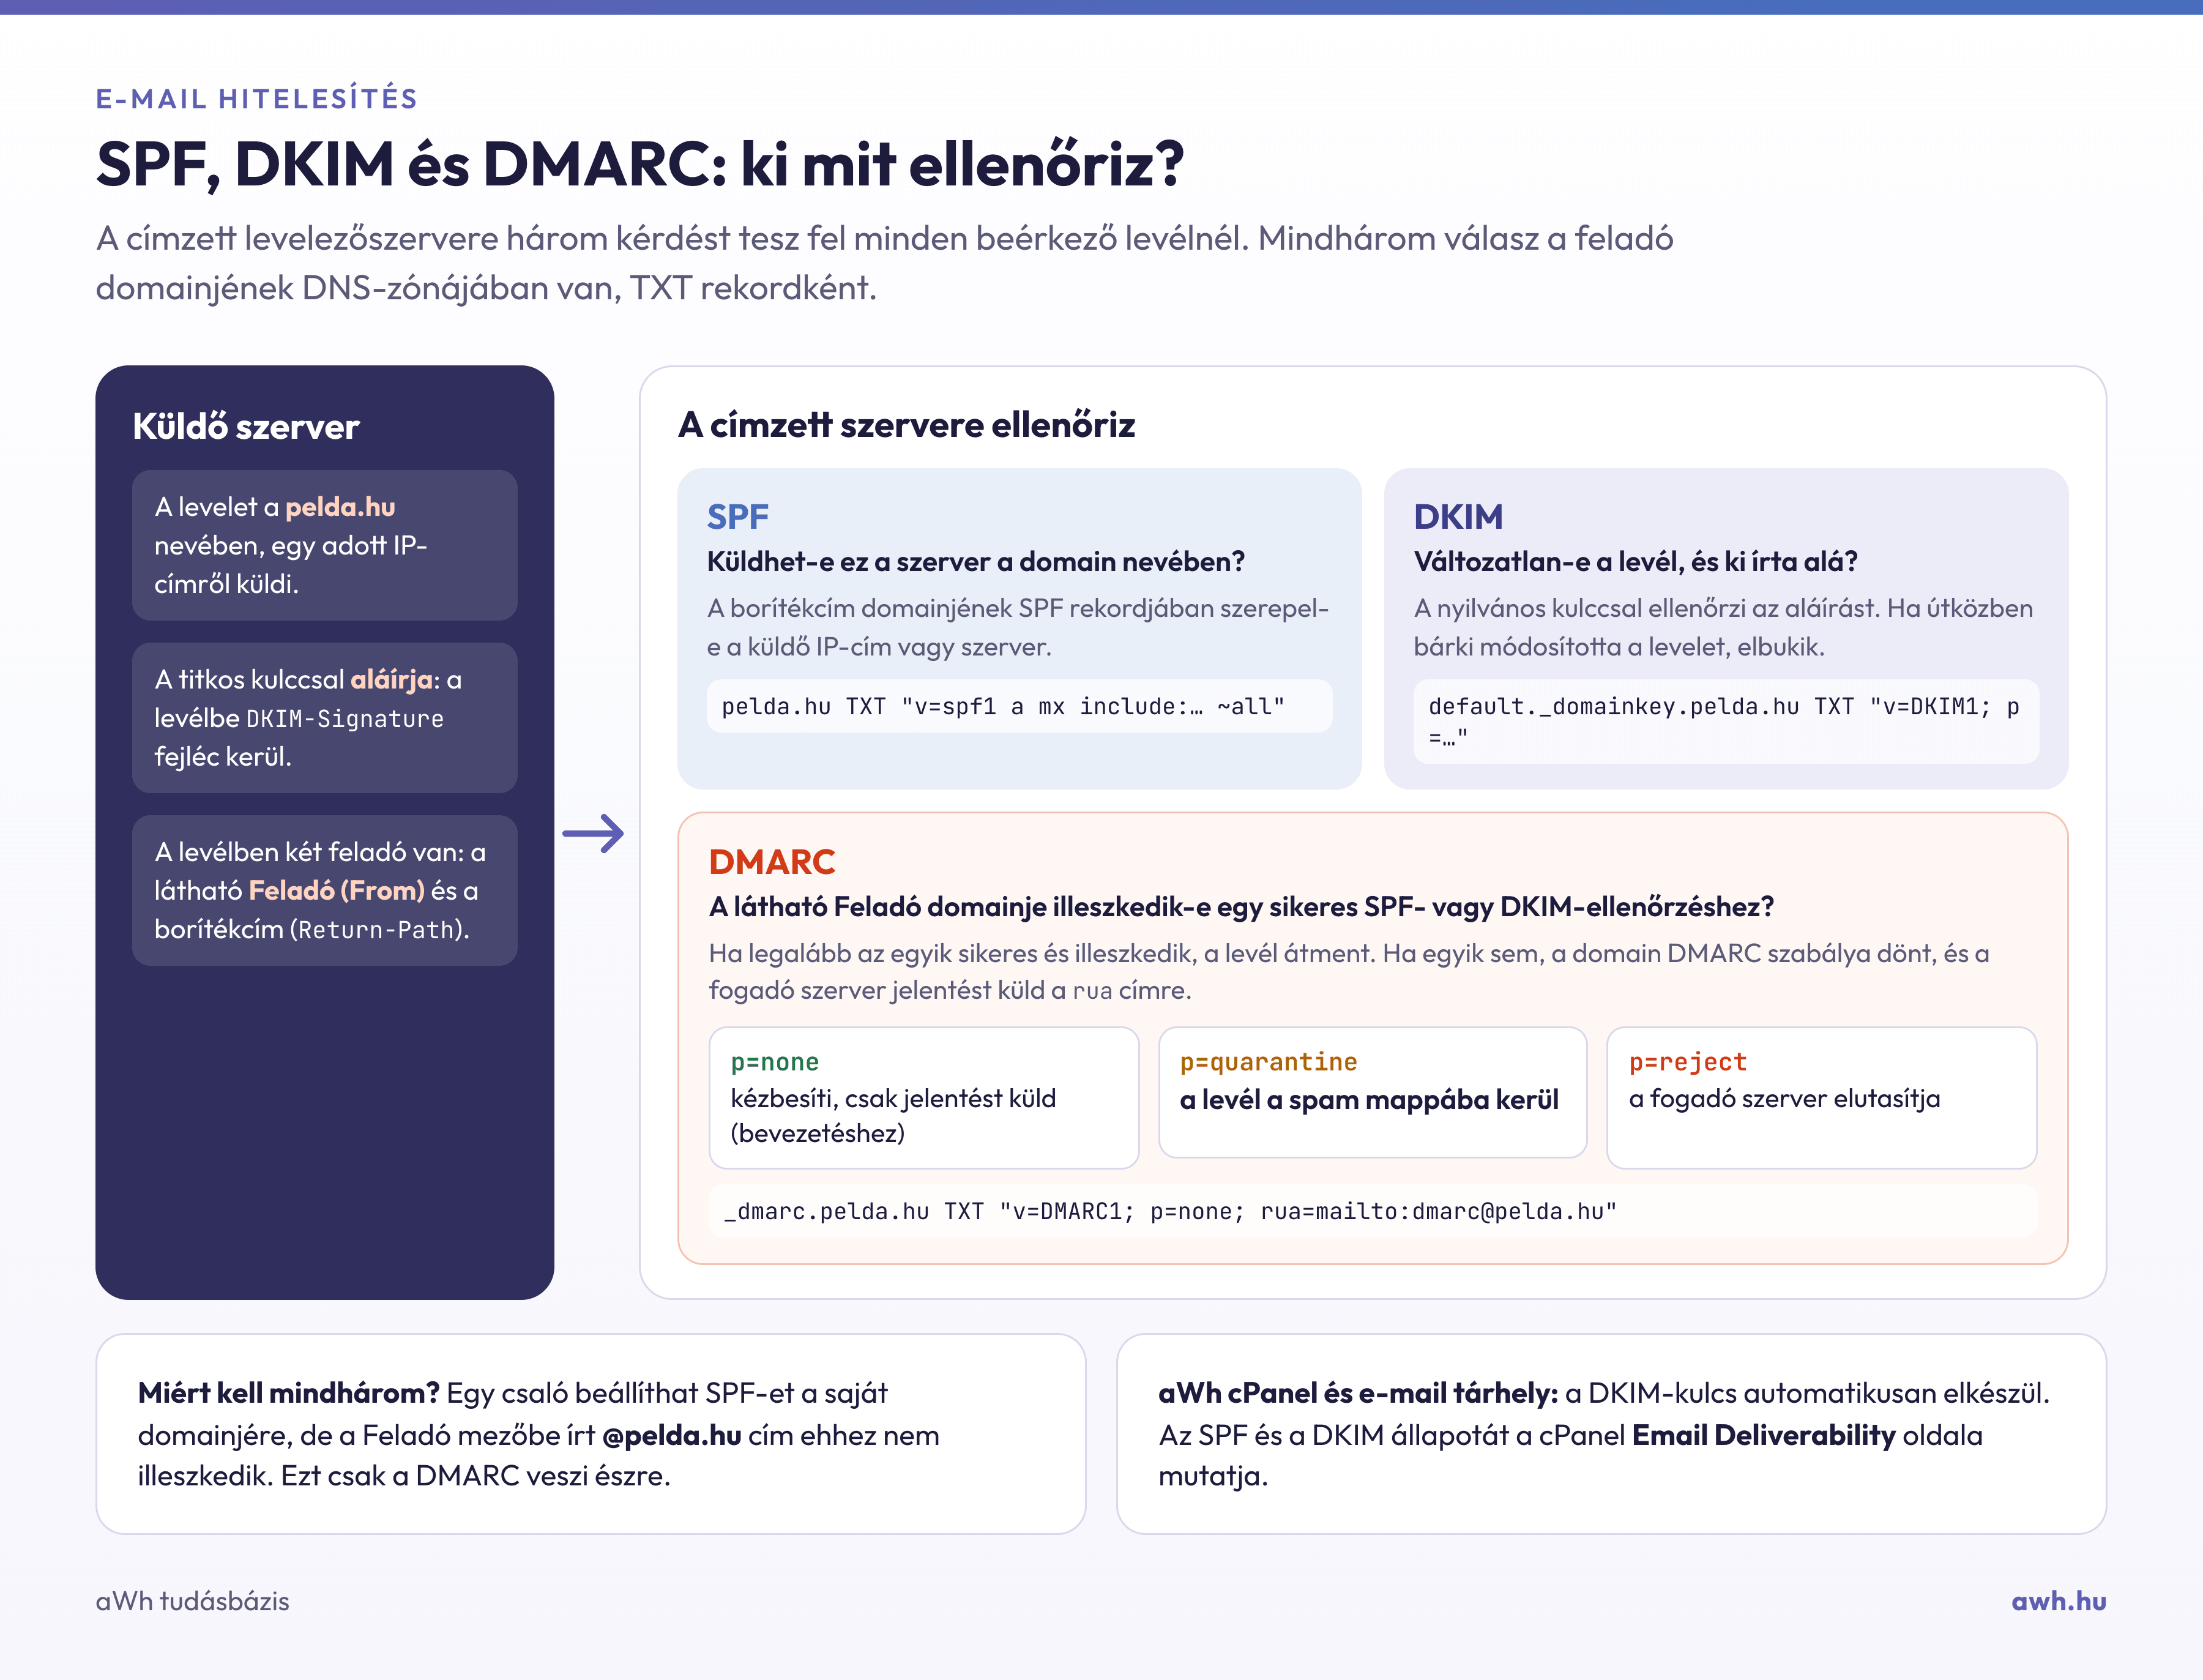Click the 'aWh tudásbázis' footer text
Image resolution: width=2203 pixels, height=1680 pixels.
pyautogui.click(x=192, y=1601)
